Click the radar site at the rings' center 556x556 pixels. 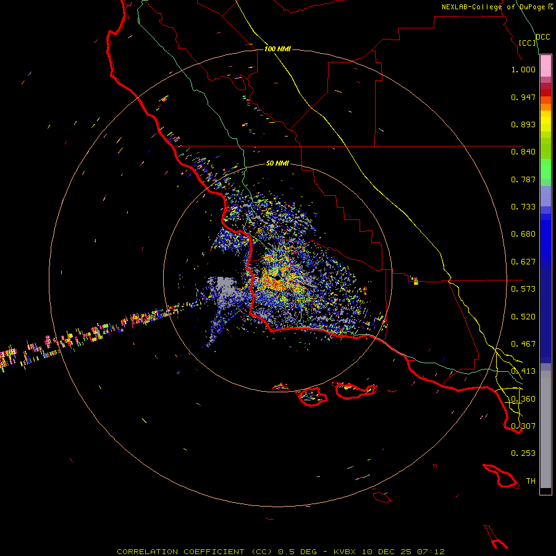277,277
